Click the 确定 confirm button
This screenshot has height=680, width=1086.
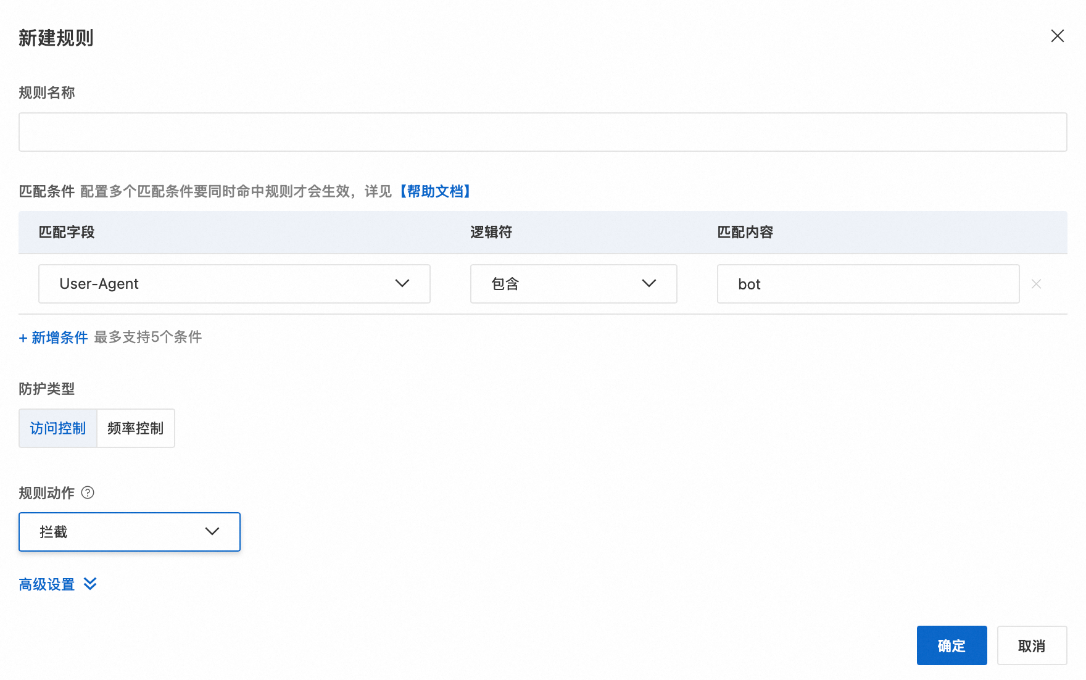coord(951,645)
